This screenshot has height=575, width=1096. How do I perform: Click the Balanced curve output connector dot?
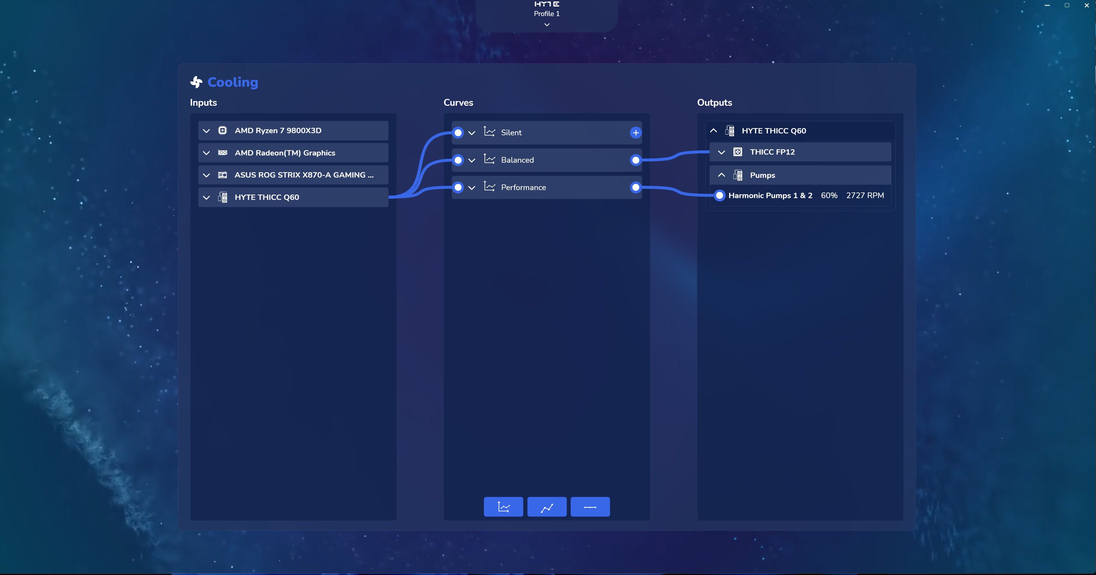pos(636,160)
